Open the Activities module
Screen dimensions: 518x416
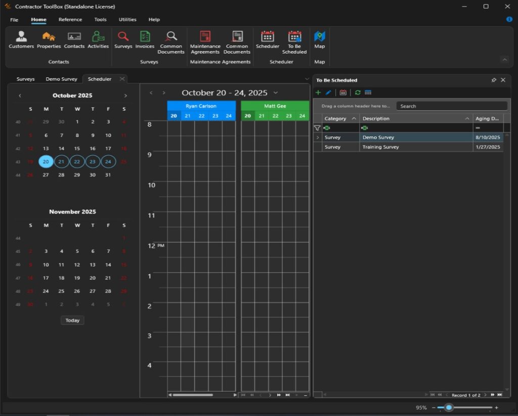(x=98, y=40)
